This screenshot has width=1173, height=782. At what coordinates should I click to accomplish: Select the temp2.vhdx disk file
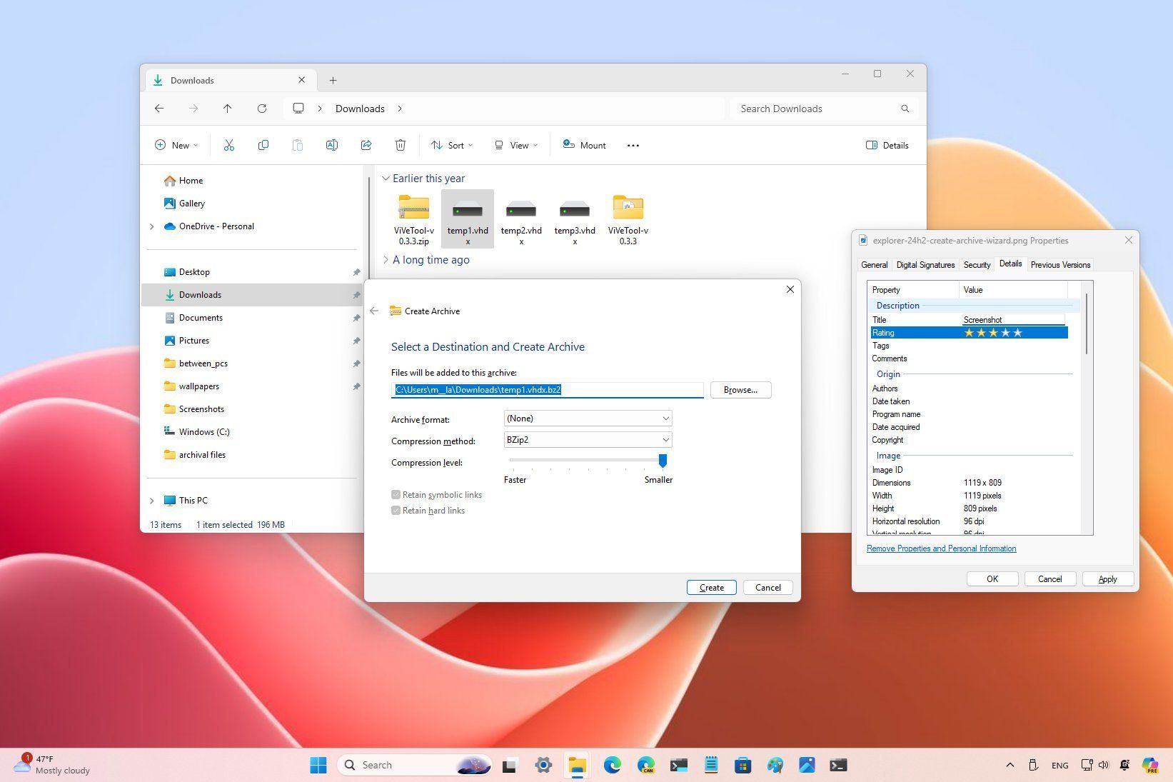coord(521,219)
